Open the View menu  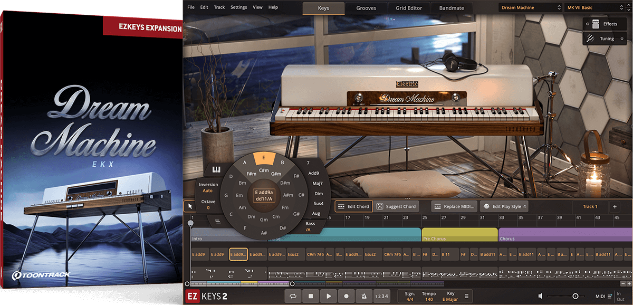(258, 7)
